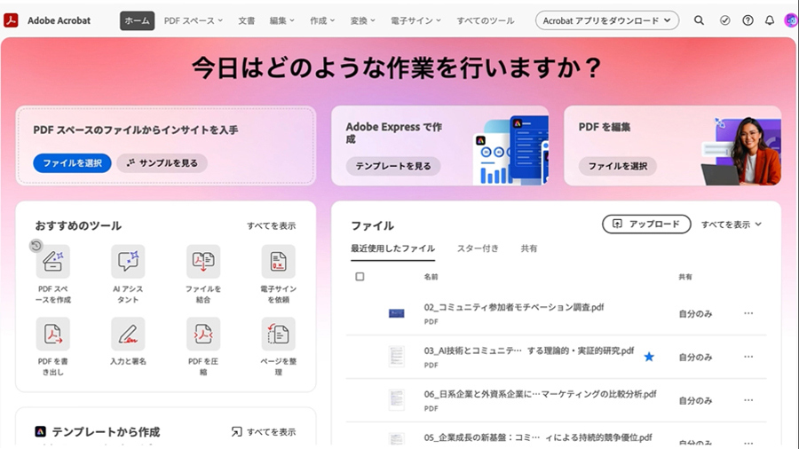799x449 pixels.
Task: Click the Adobe Express icon beside テンプレートから作成
Action: (40, 431)
